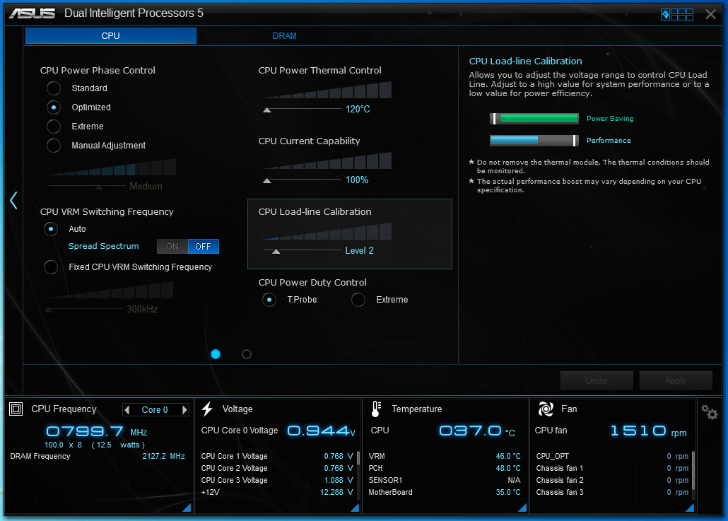Screen dimensions: 728x521
Task: Adjust the CPU Load-line Calibration slider handle
Action: 276,251
